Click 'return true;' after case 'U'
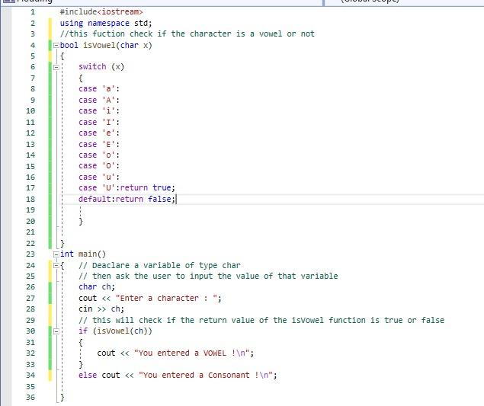Viewport: 484px width, 406px height. [x=148, y=188]
